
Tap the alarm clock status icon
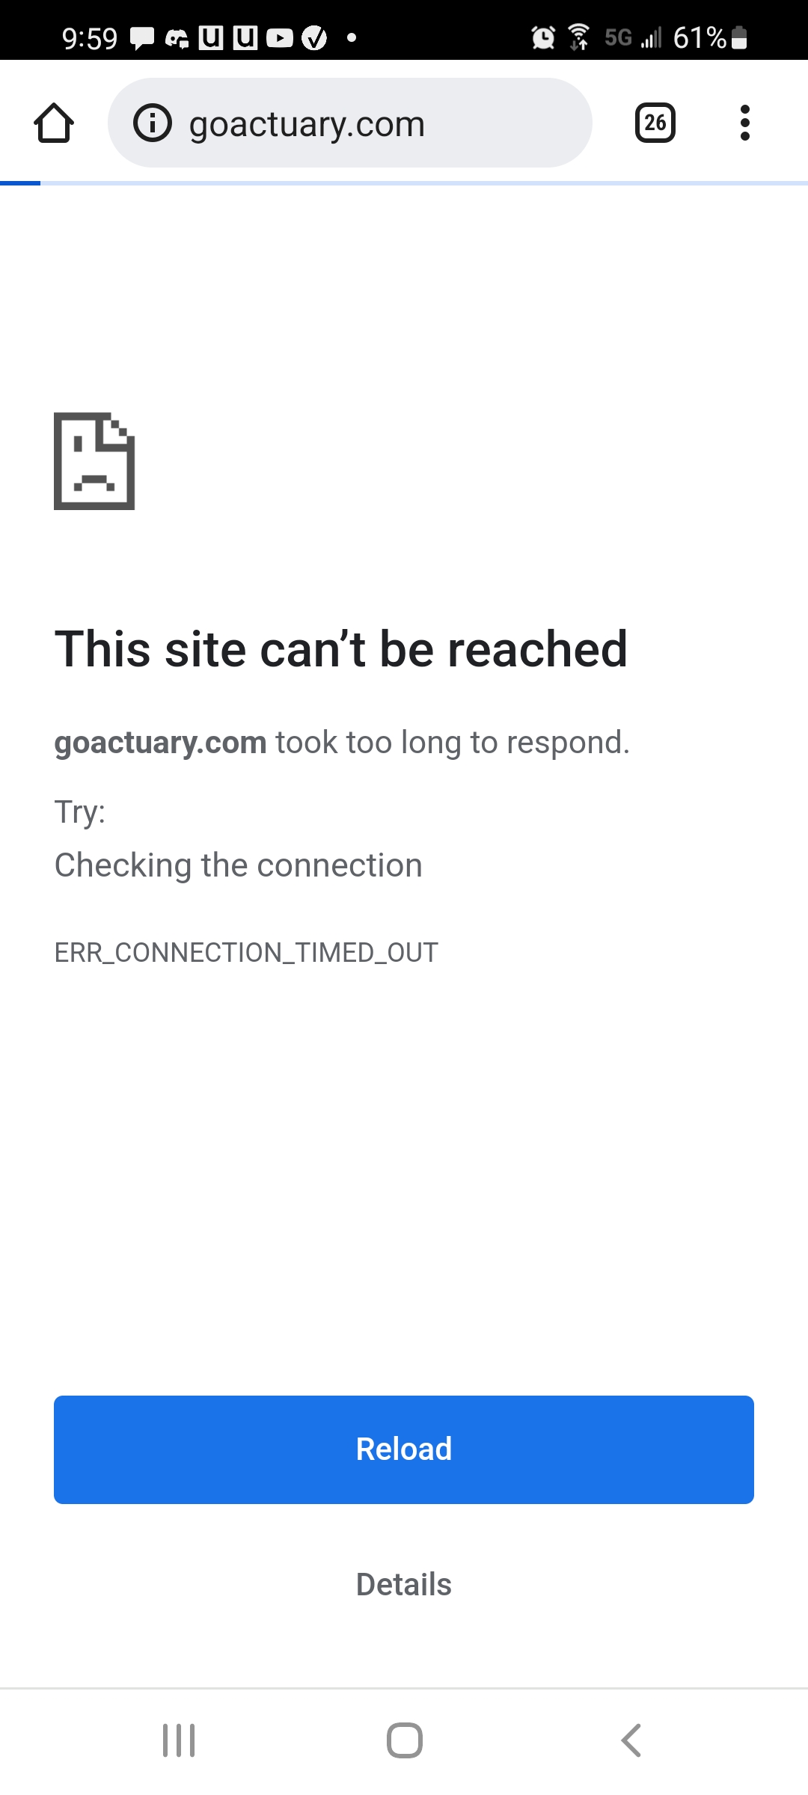(x=543, y=37)
